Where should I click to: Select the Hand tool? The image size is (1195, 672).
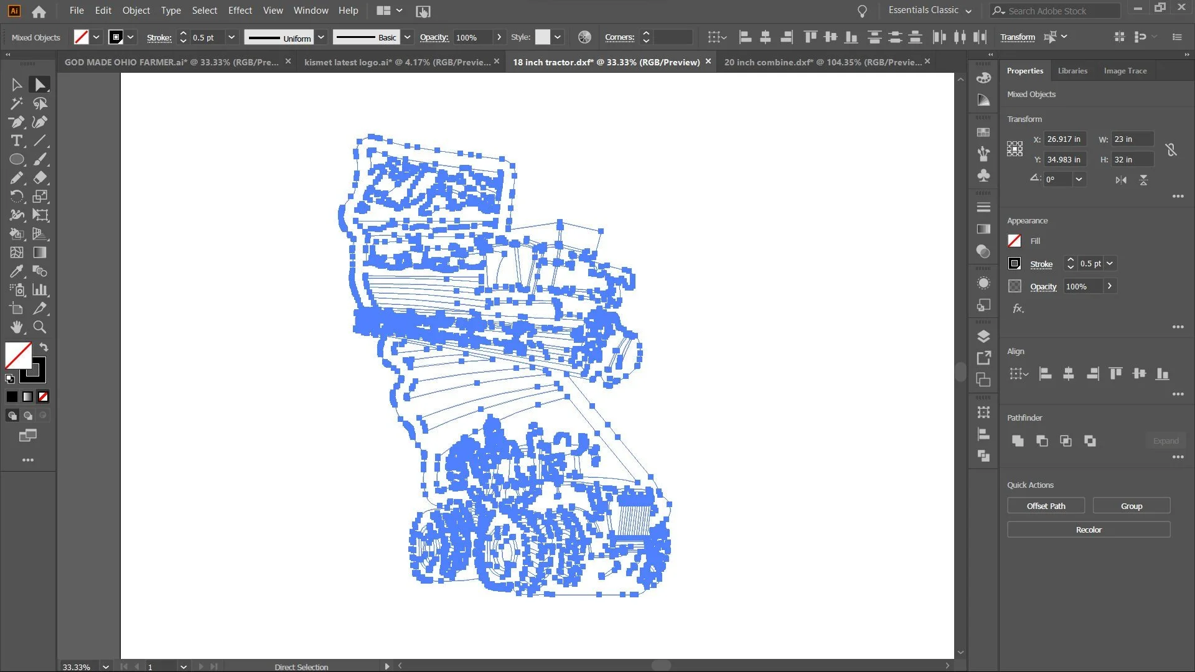[x=17, y=327]
